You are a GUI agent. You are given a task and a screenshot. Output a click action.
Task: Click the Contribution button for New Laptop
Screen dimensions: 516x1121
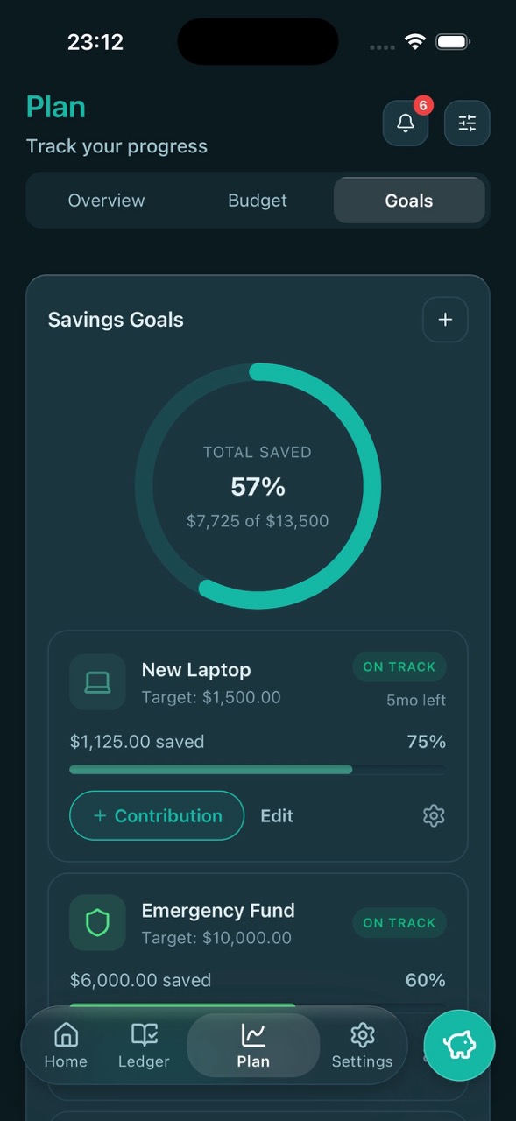pyautogui.click(x=157, y=815)
